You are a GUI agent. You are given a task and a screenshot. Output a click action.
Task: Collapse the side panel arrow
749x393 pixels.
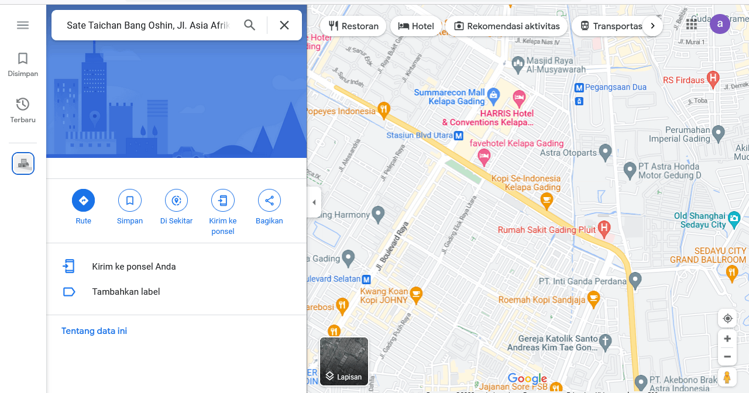pos(314,202)
